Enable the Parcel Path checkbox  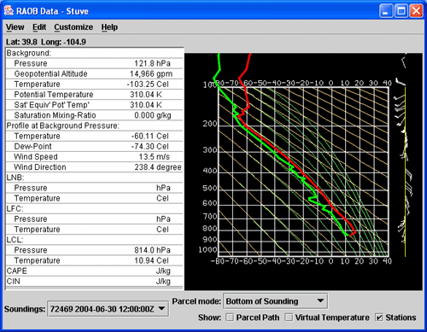[230, 317]
